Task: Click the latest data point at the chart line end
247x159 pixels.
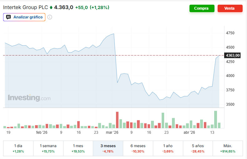Action: (x=219, y=55)
